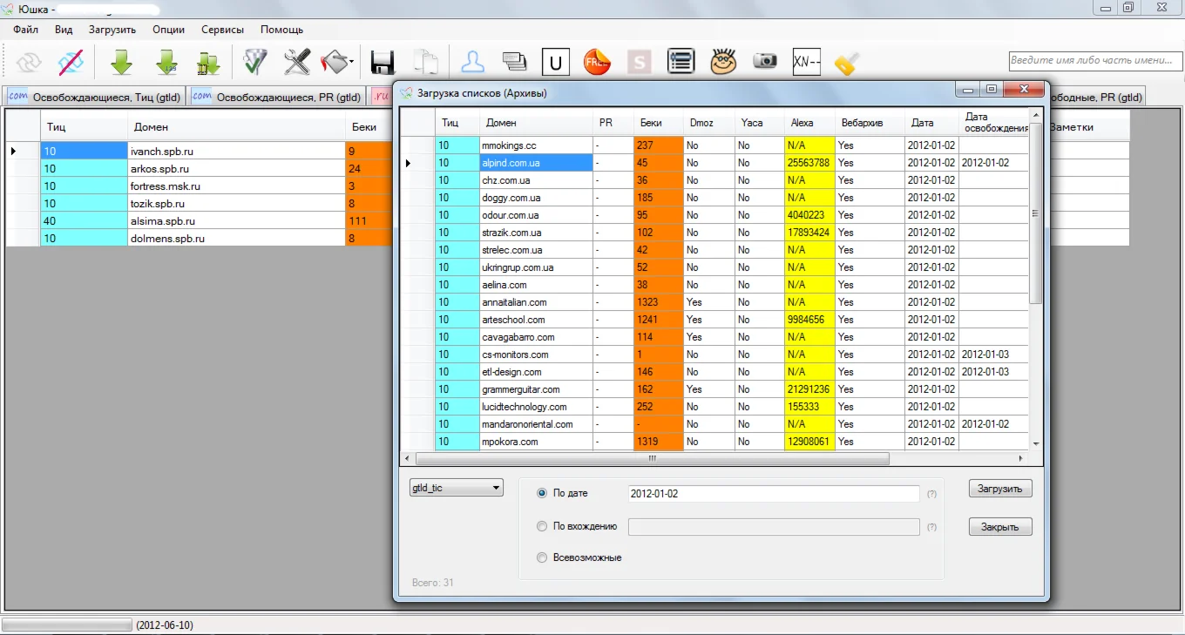Select the 'По дате' radio button
1185x635 pixels.
coord(542,493)
